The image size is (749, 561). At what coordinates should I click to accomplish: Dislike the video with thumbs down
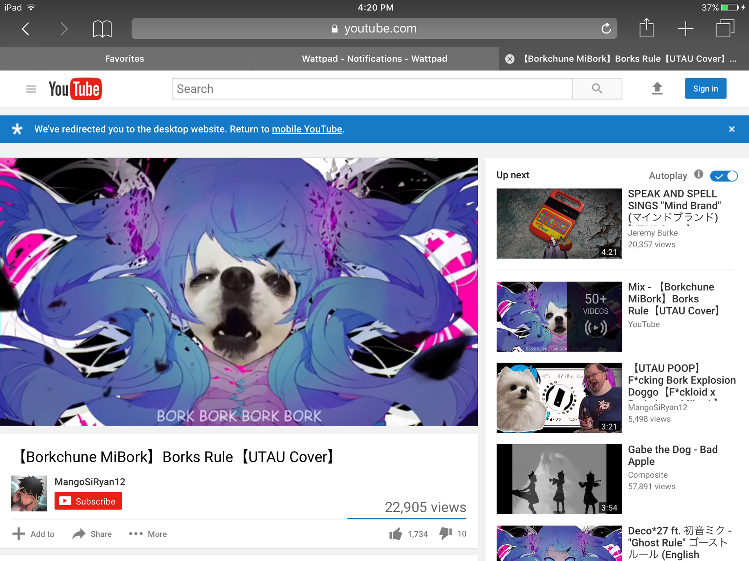(x=445, y=533)
